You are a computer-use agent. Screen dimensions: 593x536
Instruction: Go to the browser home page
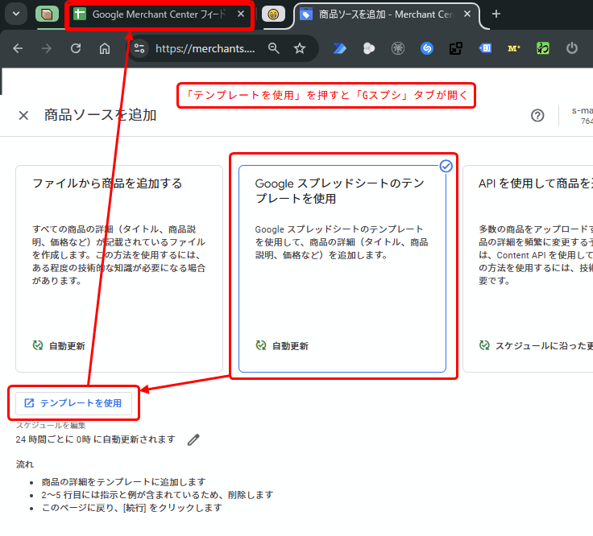(x=105, y=48)
